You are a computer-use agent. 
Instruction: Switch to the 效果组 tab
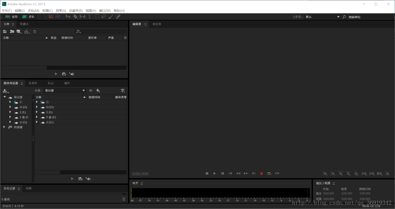33,83
